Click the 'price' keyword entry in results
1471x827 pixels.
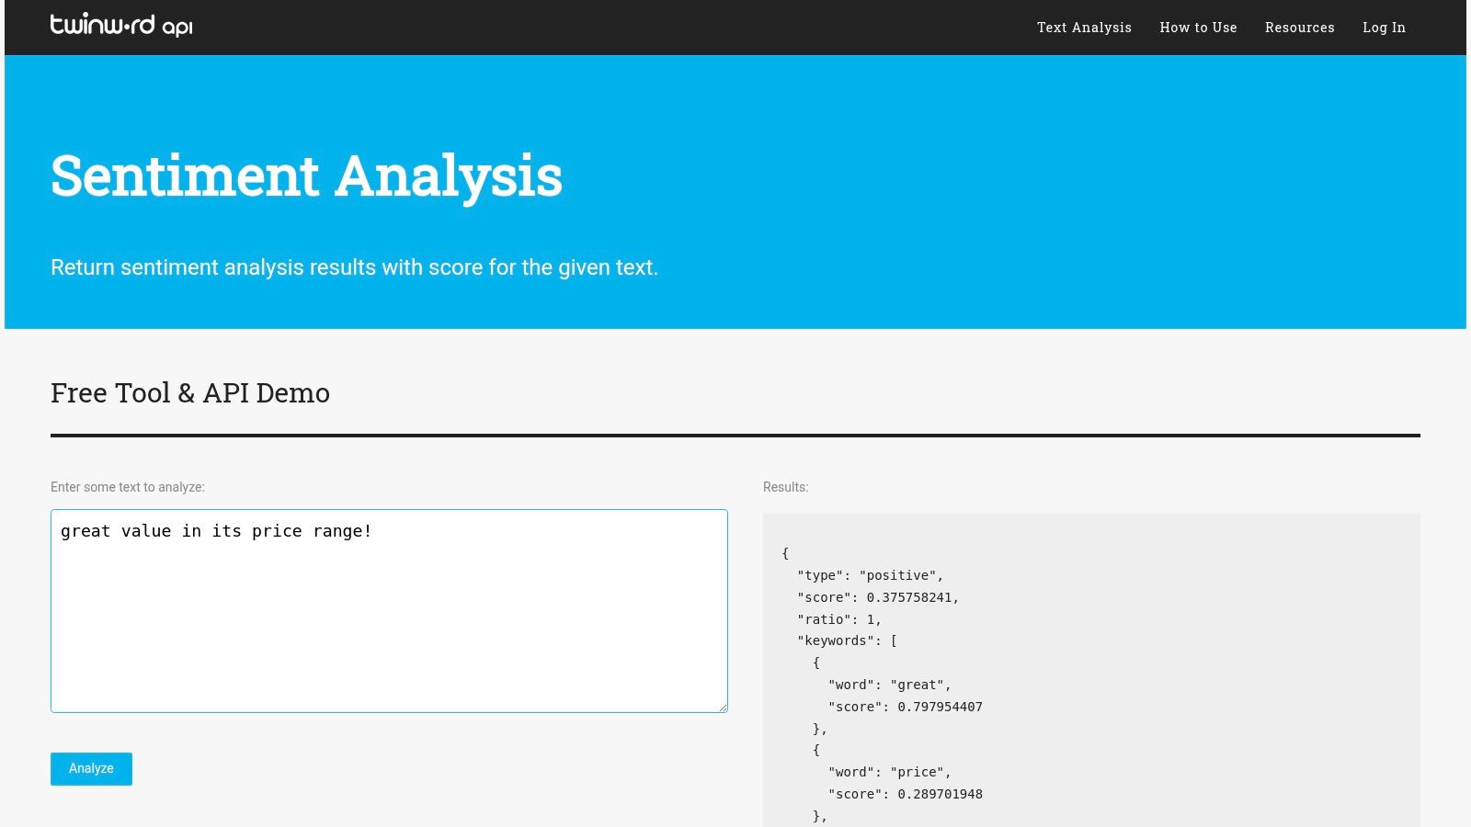point(917,772)
